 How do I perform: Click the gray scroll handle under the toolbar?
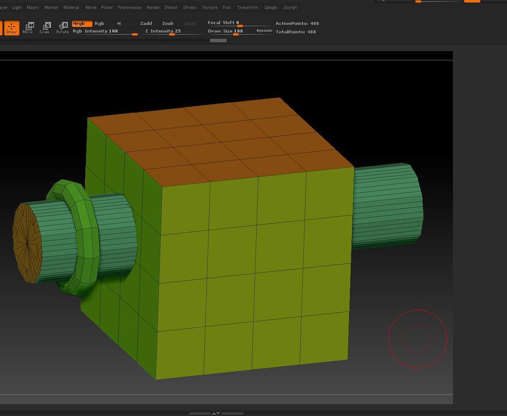(218, 41)
